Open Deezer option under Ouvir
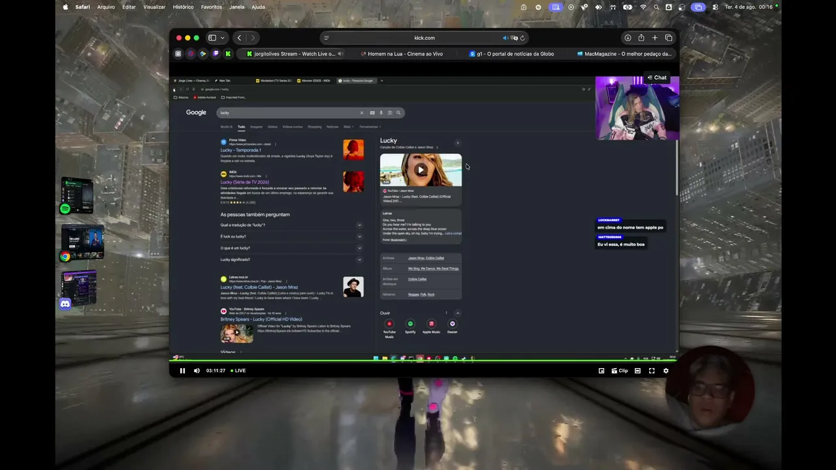This screenshot has width=836, height=470. [452, 326]
